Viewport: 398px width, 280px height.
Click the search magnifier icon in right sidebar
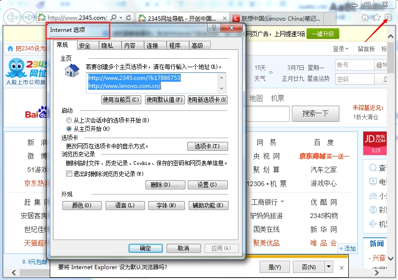tap(373, 168)
